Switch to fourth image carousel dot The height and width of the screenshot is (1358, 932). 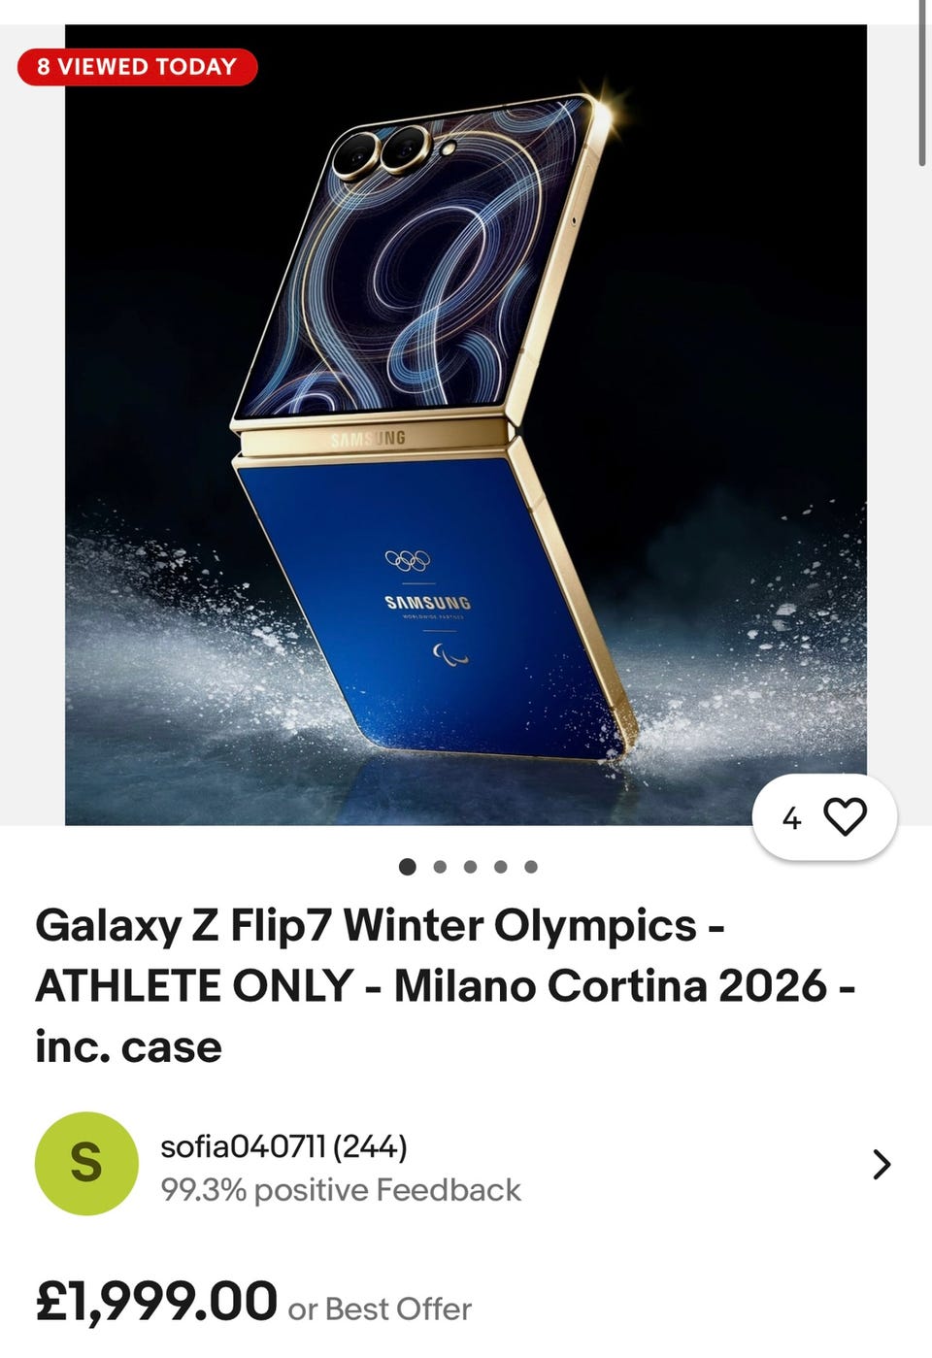(x=500, y=867)
